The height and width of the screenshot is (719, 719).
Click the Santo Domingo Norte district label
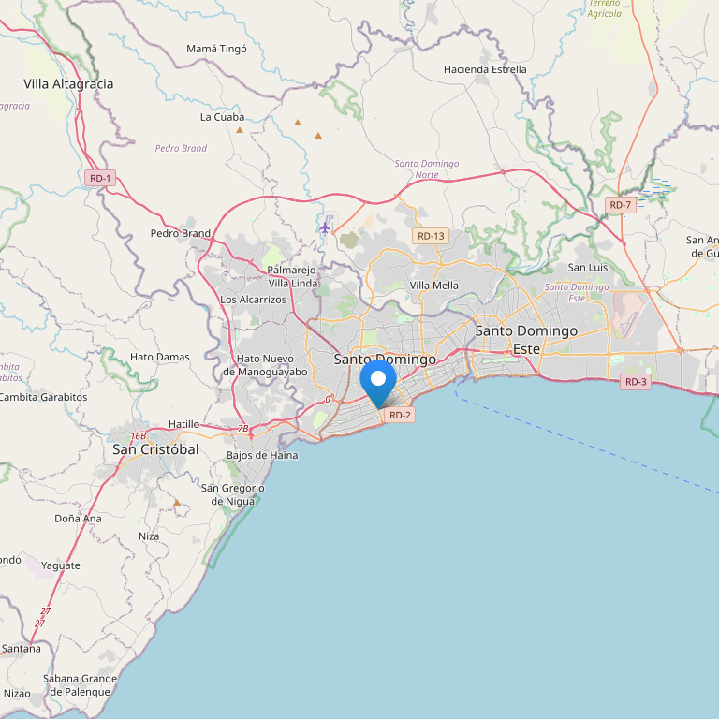427,169
